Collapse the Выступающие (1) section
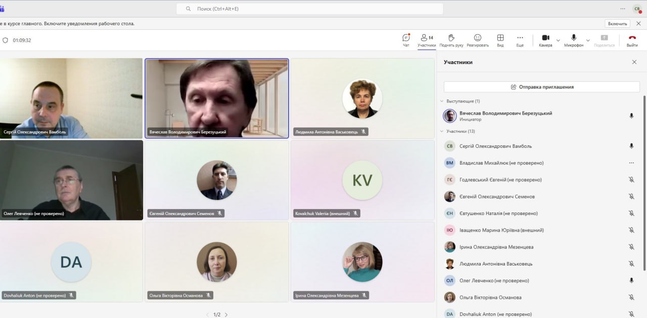 tap(442, 101)
